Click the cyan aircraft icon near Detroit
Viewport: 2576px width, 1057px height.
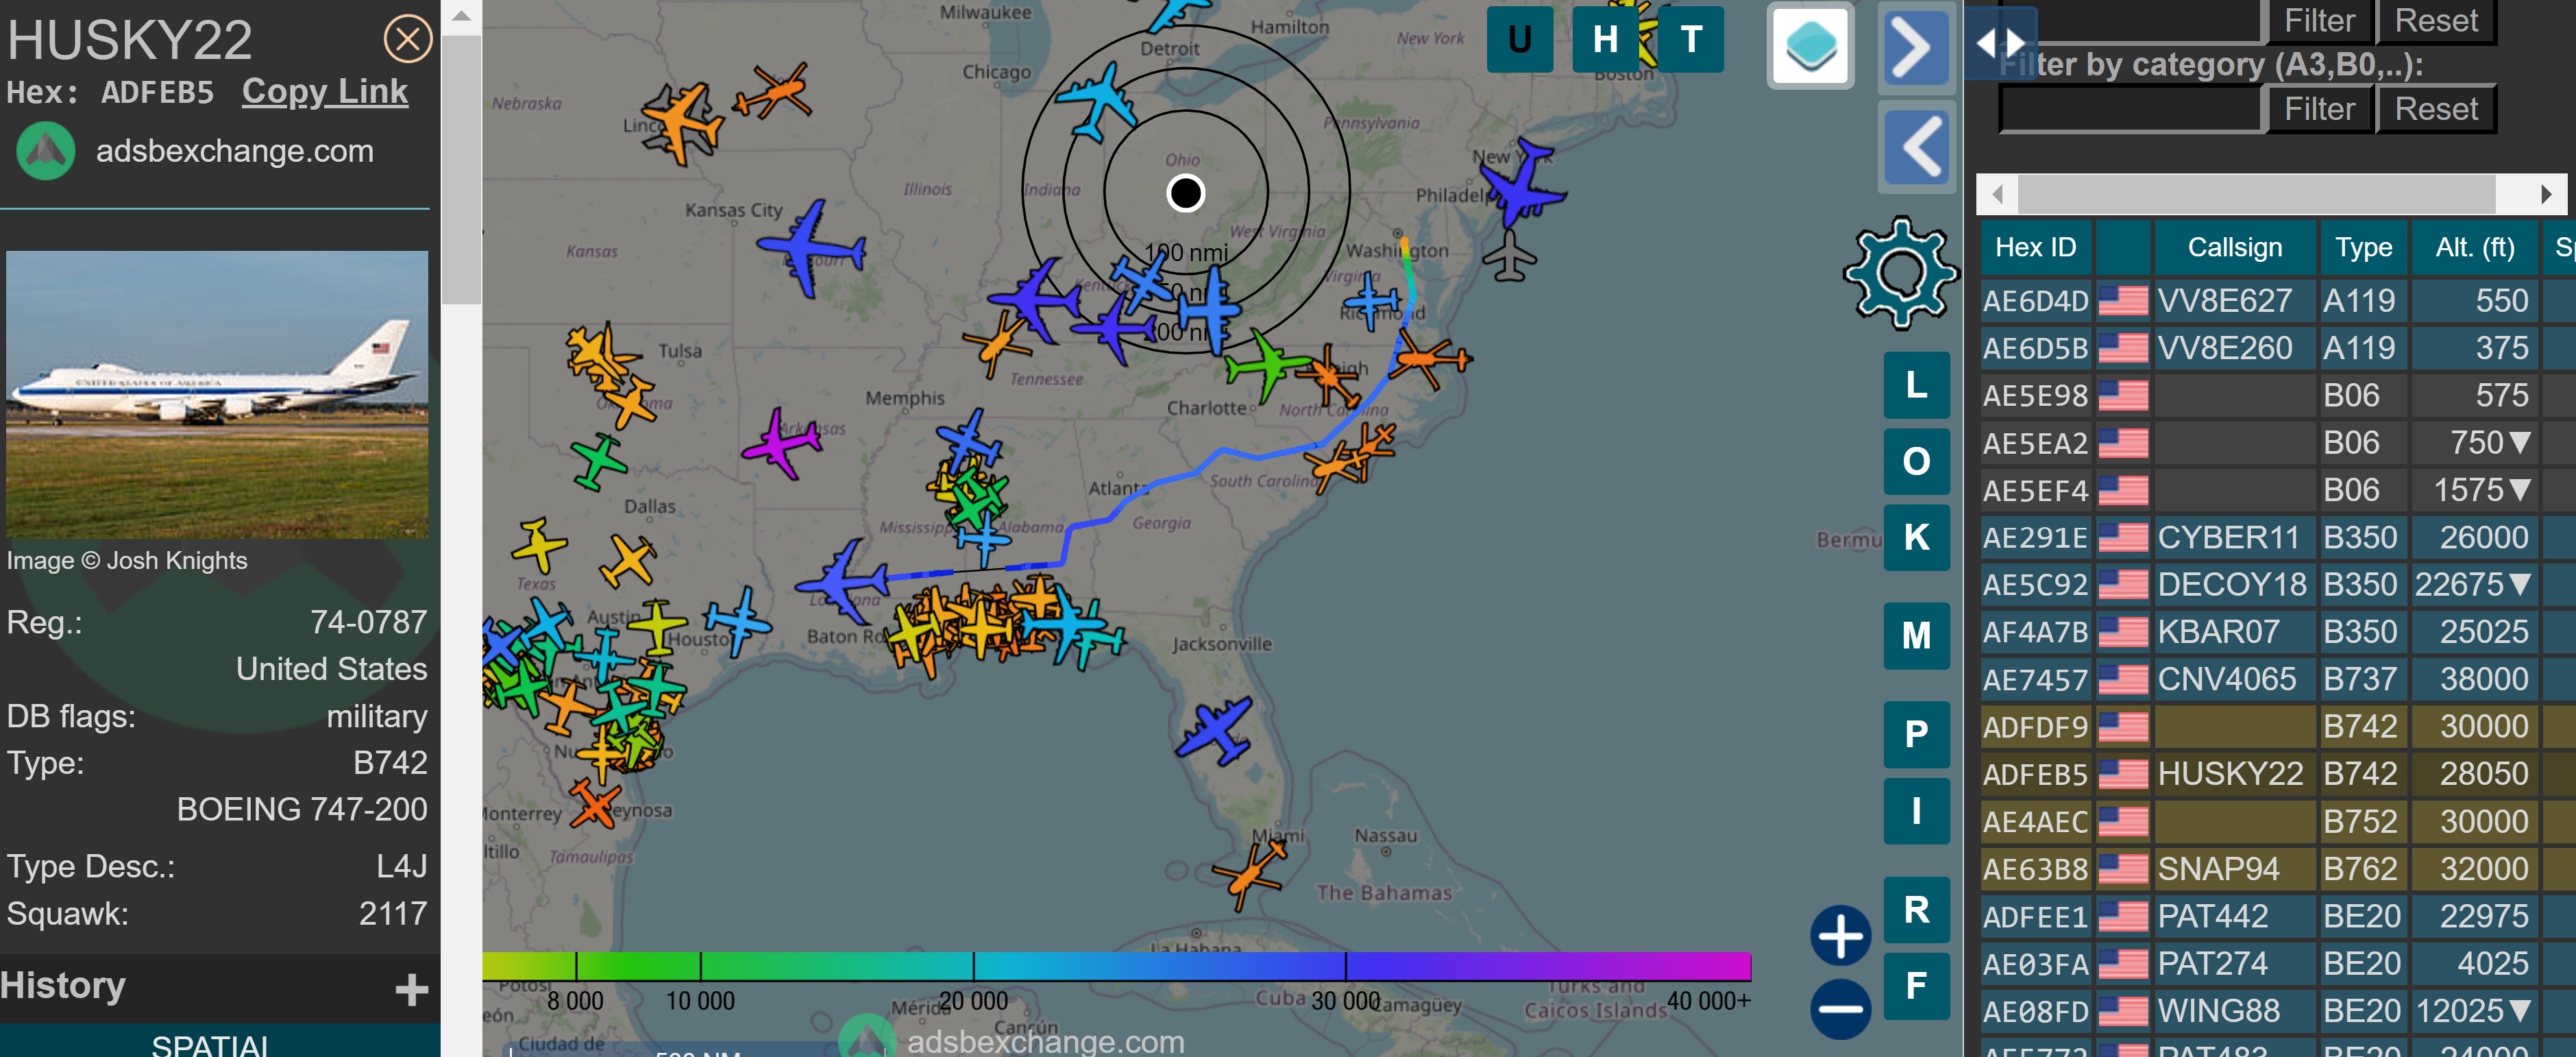tap(1098, 102)
